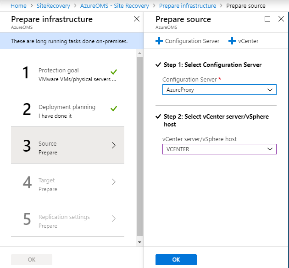
Task: Expand the Configuration Server AzureProxy dropdown
Action: (219, 90)
